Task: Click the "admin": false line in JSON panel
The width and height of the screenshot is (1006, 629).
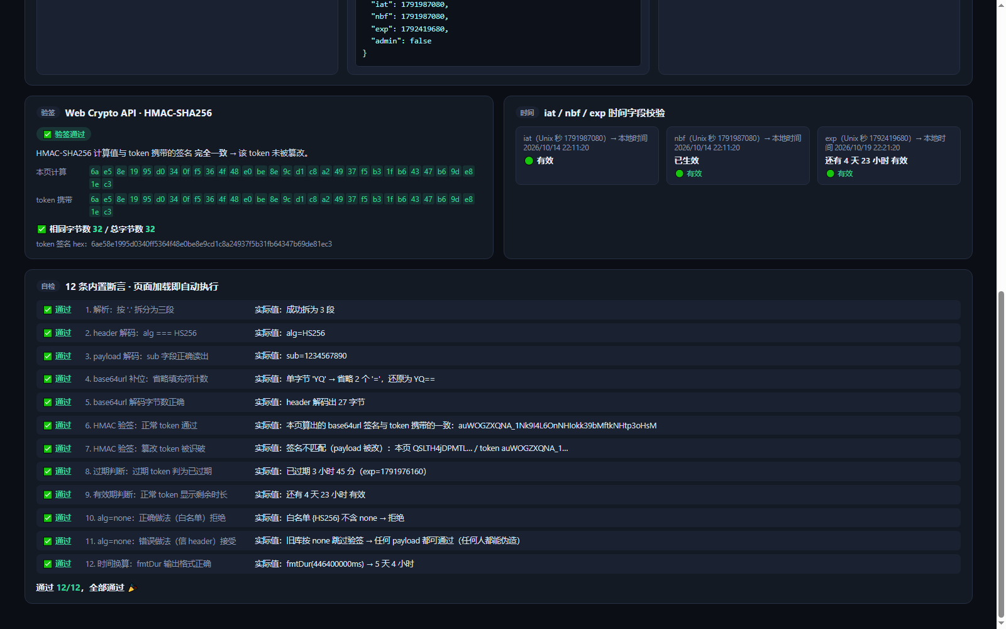Action: 401,41
